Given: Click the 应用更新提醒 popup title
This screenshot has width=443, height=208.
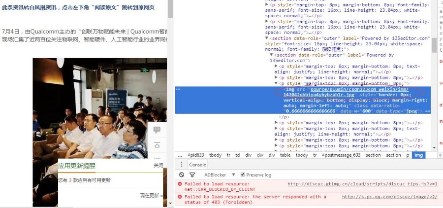Looking at the screenshot, I should pyautogui.click(x=77, y=166).
